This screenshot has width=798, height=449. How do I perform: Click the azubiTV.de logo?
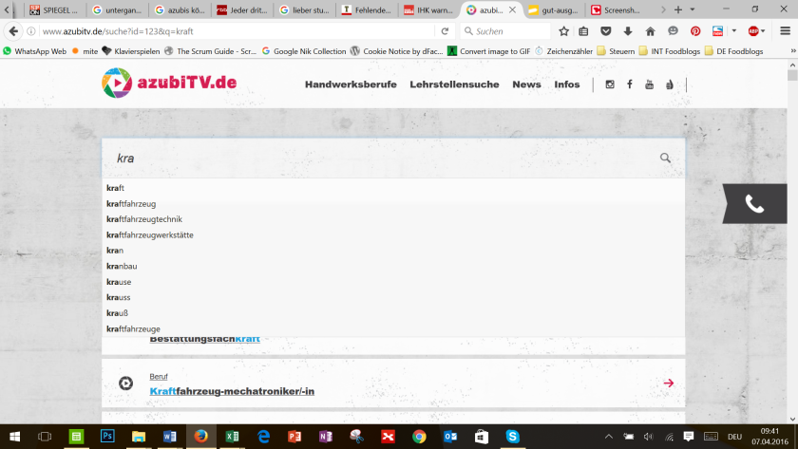(169, 83)
